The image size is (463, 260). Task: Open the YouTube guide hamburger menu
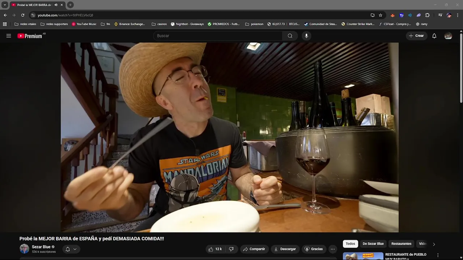coord(9,36)
